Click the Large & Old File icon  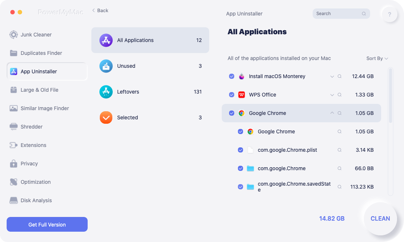[x=13, y=90]
